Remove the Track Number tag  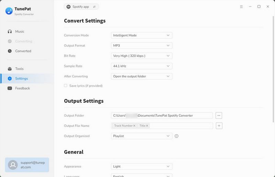tap(134, 126)
